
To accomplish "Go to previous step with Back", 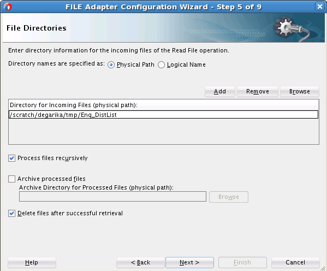I will [140, 262].
